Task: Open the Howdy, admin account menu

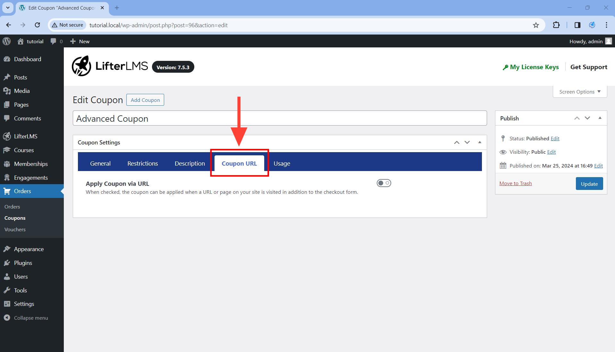Action: 591,41
